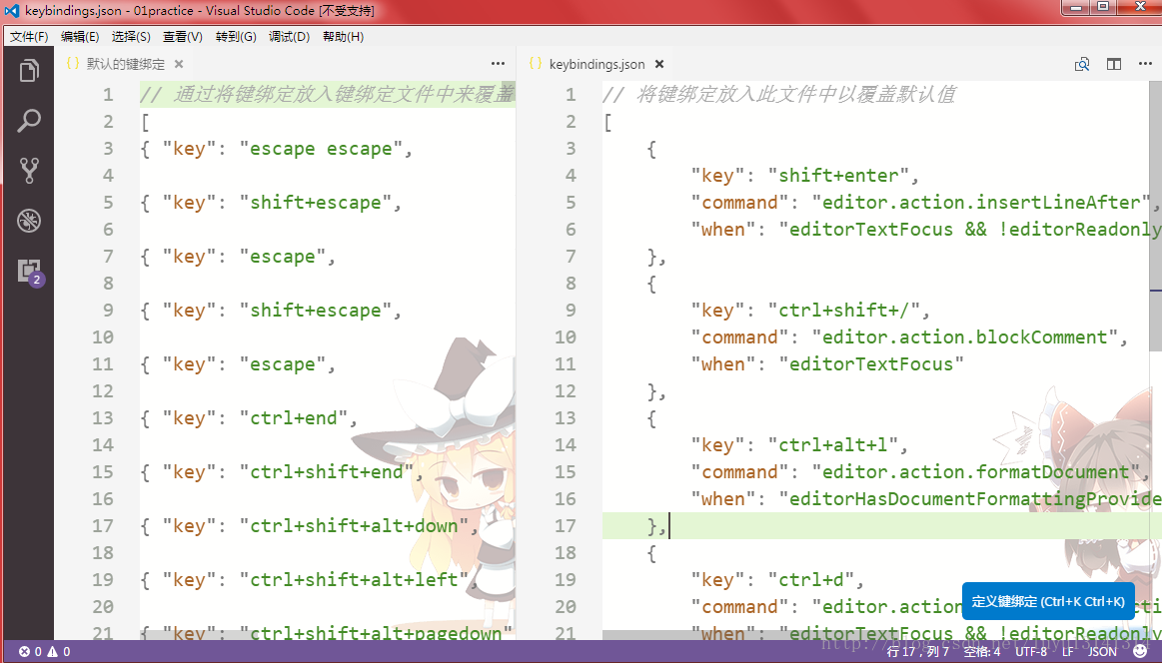
Task: Split the editor using the split icon
Action: (x=1114, y=65)
